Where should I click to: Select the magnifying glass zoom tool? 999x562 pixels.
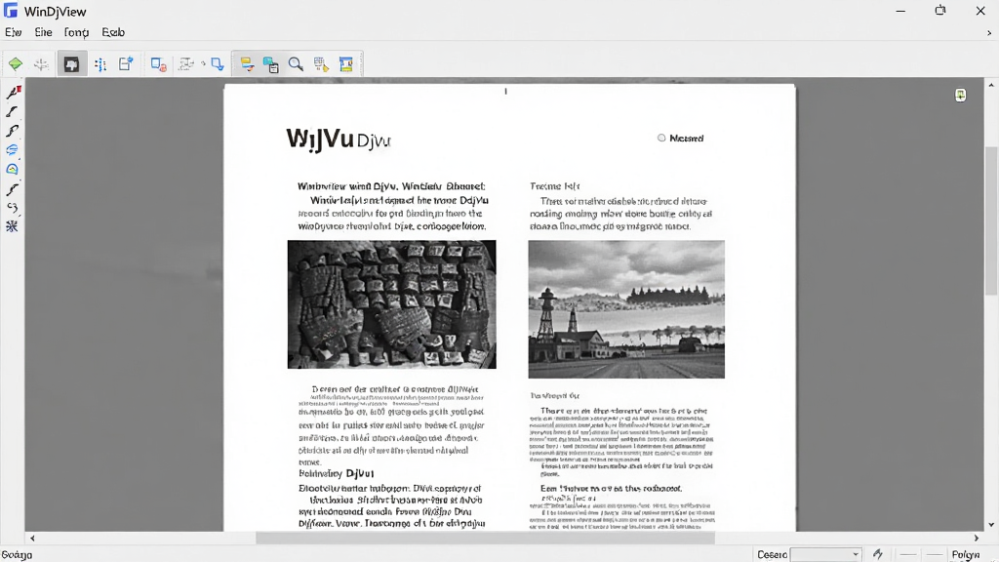pyautogui.click(x=296, y=63)
